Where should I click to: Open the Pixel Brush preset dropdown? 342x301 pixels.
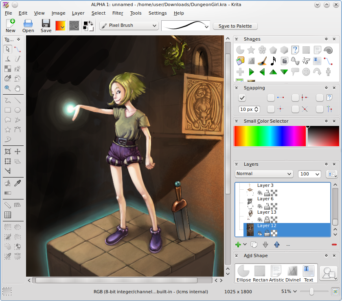coord(129,26)
